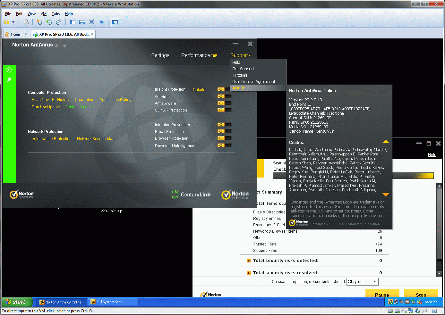Click the pin icon in Norton sidebar
The image size is (445, 315).
(9, 80)
